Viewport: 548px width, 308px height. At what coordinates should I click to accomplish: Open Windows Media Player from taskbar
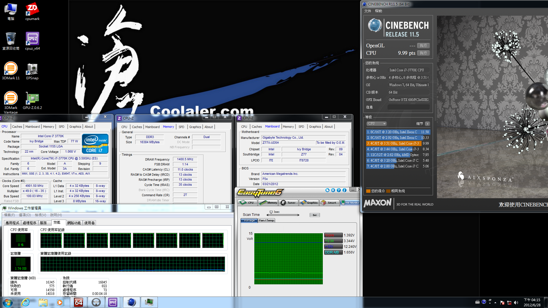[60, 302]
